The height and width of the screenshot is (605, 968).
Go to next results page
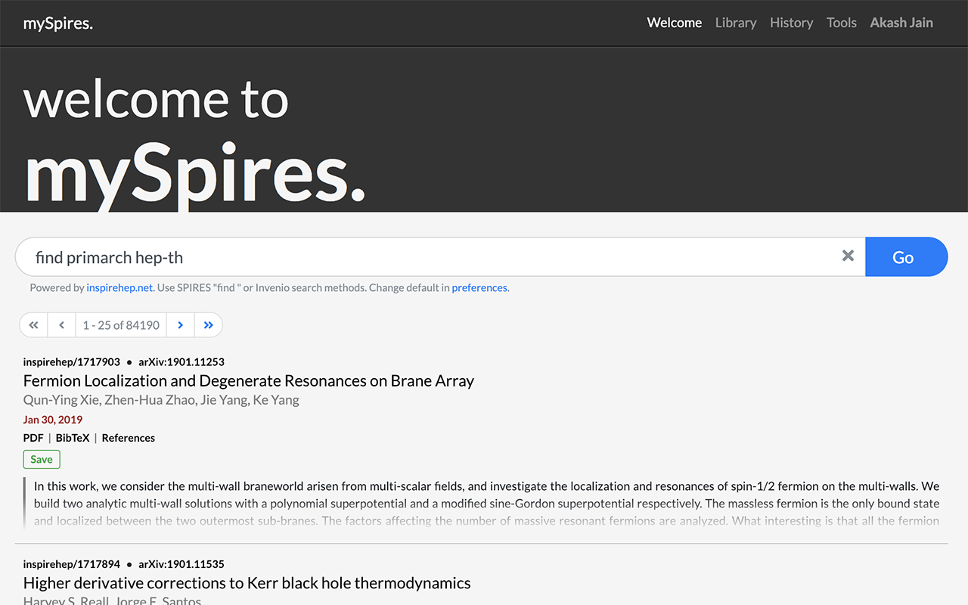coord(180,325)
